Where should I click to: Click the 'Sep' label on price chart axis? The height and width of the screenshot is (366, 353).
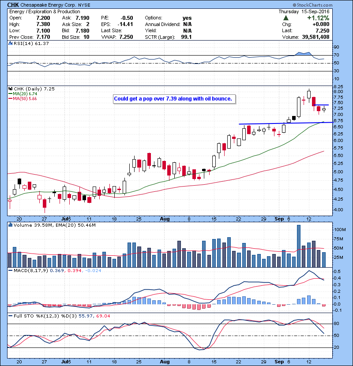coord(279,219)
